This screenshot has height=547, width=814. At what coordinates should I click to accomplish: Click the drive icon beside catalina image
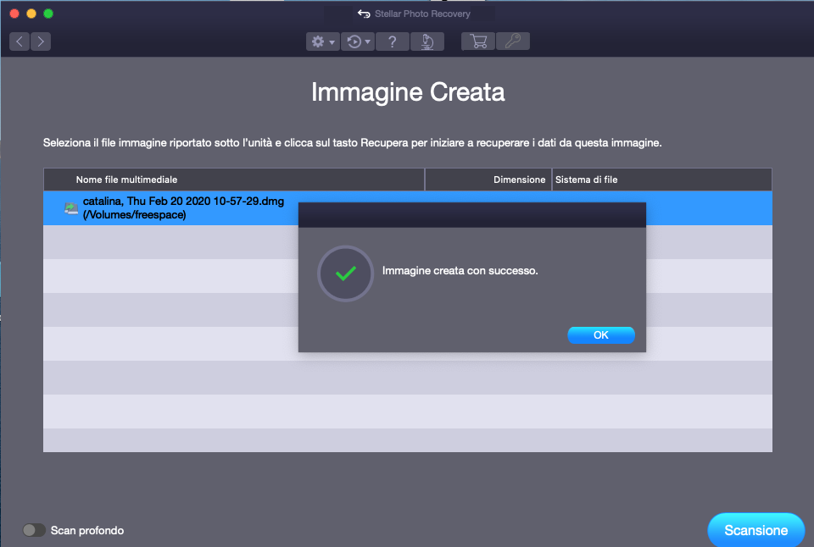coord(71,208)
